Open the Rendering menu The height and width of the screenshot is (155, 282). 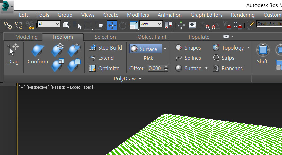click(x=243, y=15)
